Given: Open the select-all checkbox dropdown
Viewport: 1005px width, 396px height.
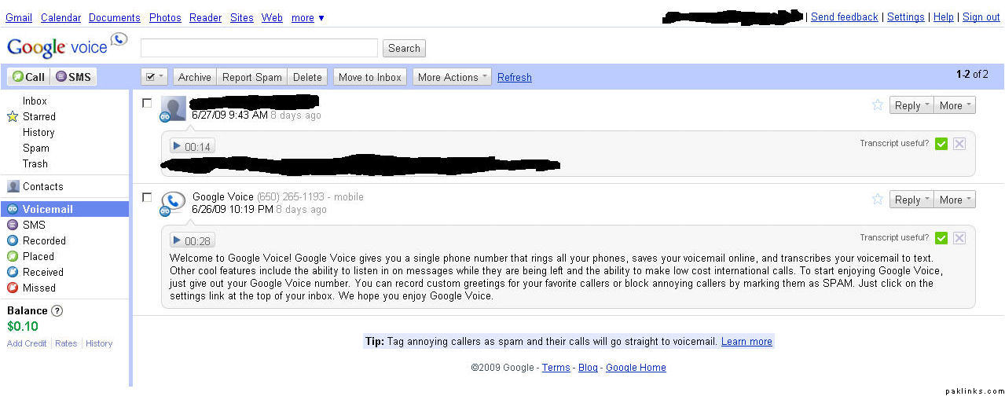Looking at the screenshot, I should point(155,77).
